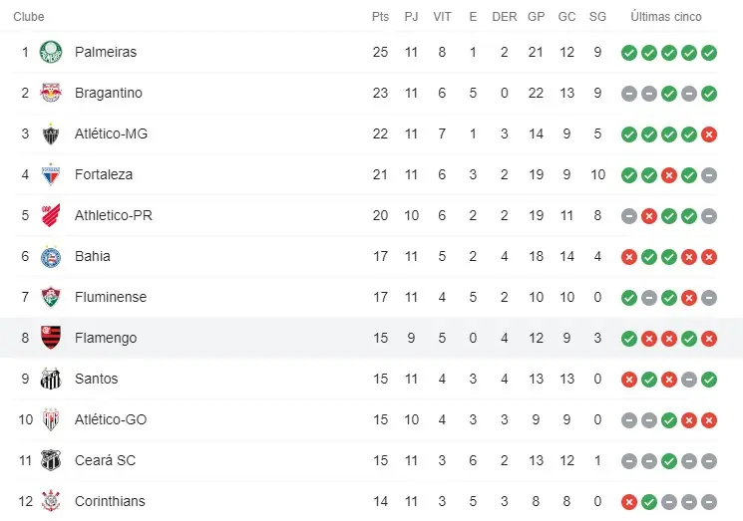Click the Últimas cinco column header

[x=665, y=17]
